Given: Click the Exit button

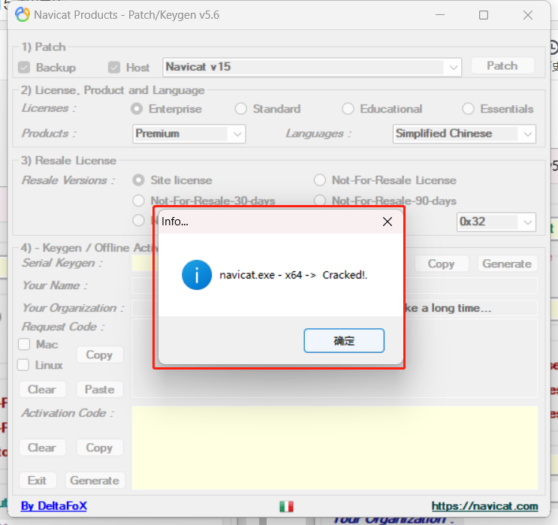Looking at the screenshot, I should 38,481.
